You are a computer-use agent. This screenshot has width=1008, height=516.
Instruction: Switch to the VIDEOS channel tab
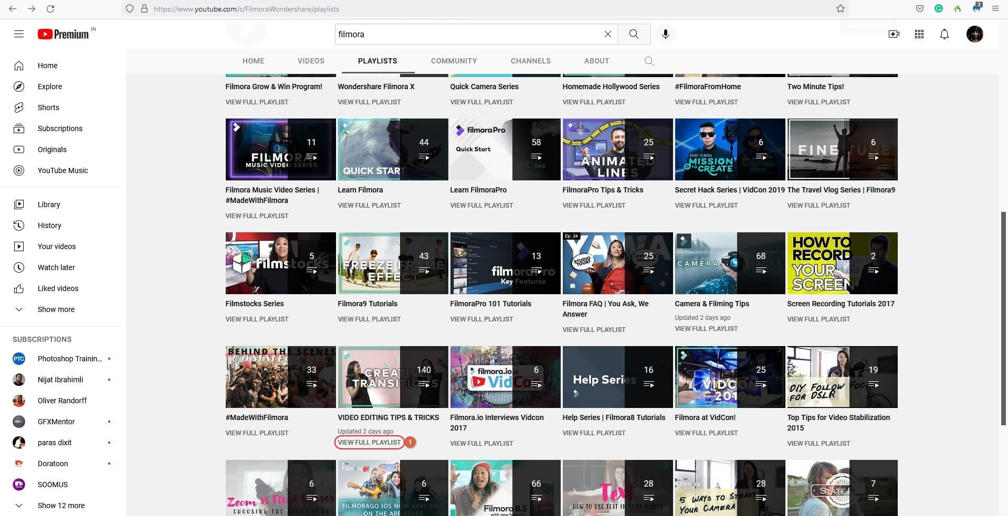(x=311, y=61)
